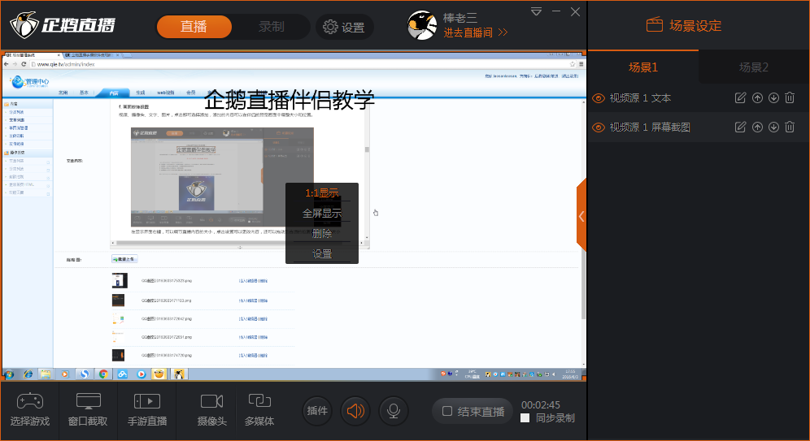Choose 全屏显示 in the context menu
The width and height of the screenshot is (810, 441).
[322, 213]
